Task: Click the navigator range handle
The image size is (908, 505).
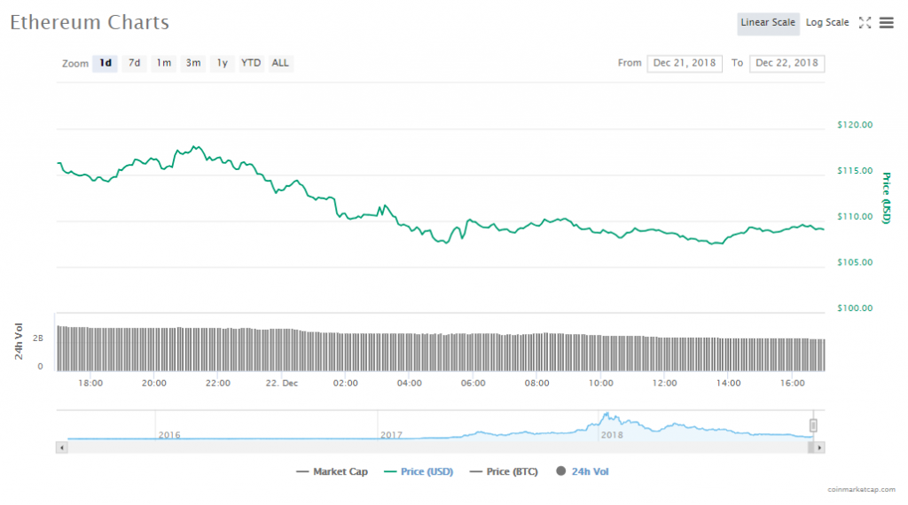Action: [x=813, y=426]
